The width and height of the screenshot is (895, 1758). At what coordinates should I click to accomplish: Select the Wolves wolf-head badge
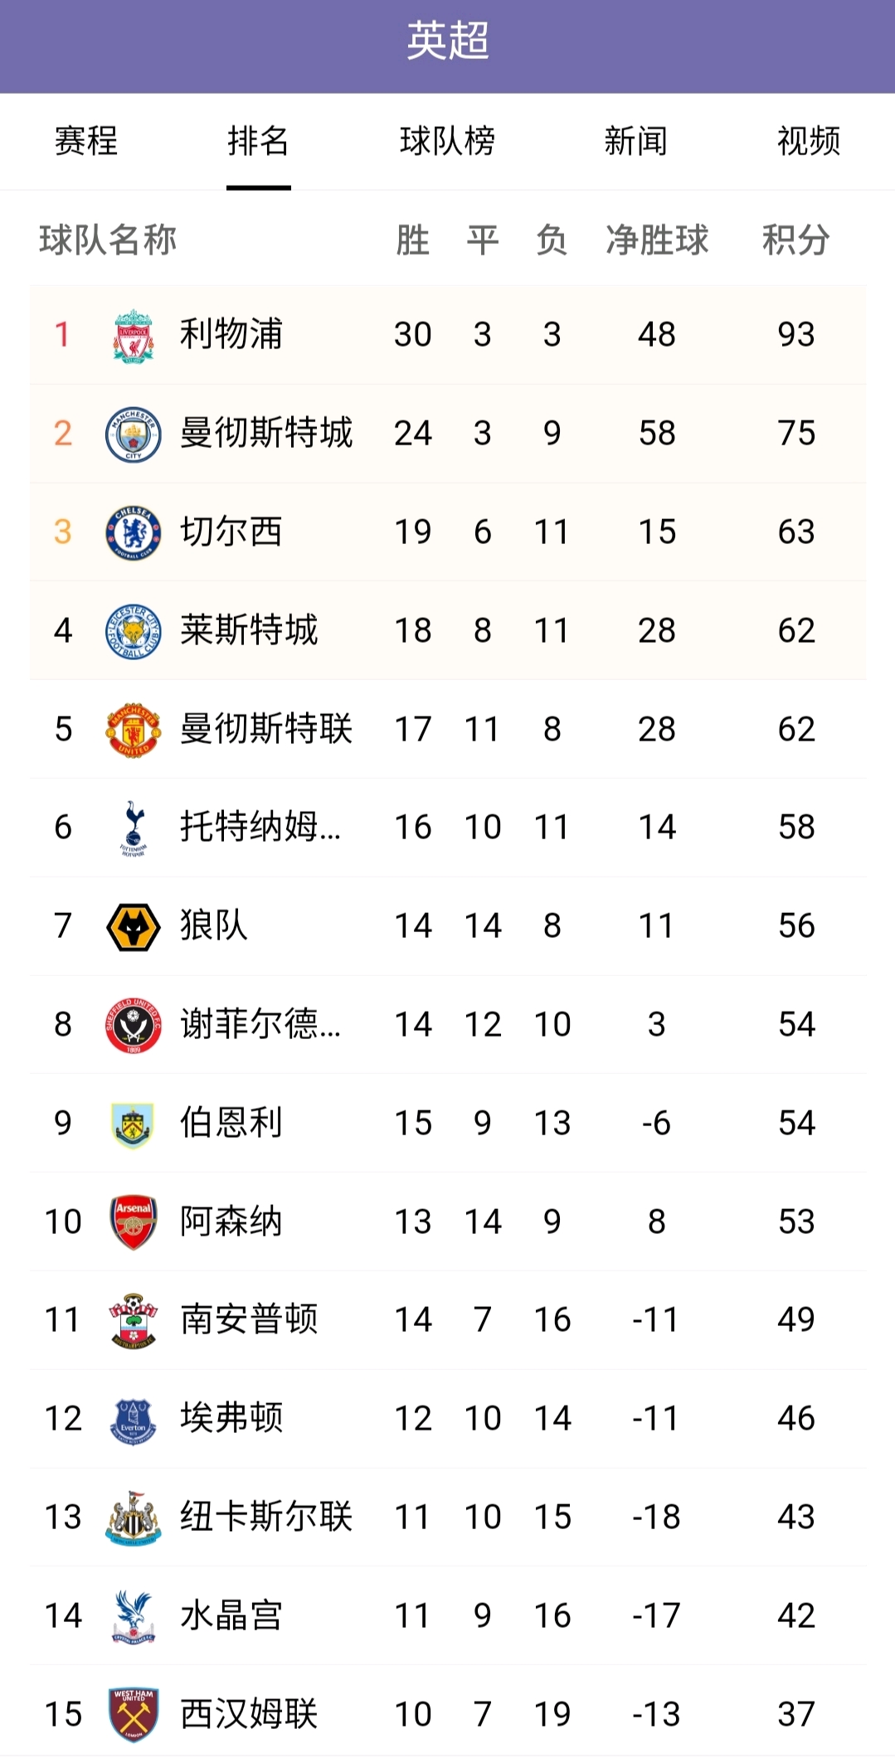click(134, 926)
